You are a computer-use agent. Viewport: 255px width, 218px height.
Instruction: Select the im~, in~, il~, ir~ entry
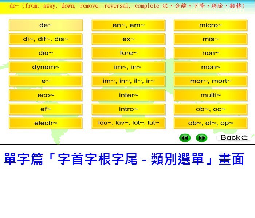tap(129, 81)
